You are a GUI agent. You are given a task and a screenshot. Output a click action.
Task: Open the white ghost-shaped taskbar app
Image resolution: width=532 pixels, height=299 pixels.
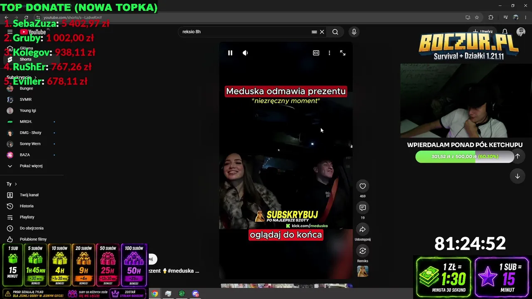coord(168,294)
